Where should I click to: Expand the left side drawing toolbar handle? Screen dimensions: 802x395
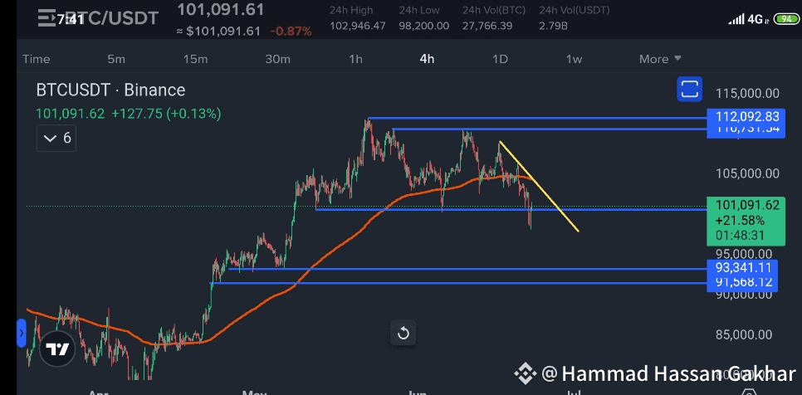click(21, 333)
